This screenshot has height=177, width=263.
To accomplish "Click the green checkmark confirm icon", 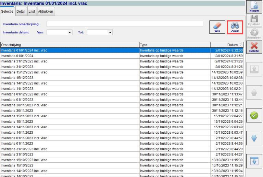I will [254, 116].
